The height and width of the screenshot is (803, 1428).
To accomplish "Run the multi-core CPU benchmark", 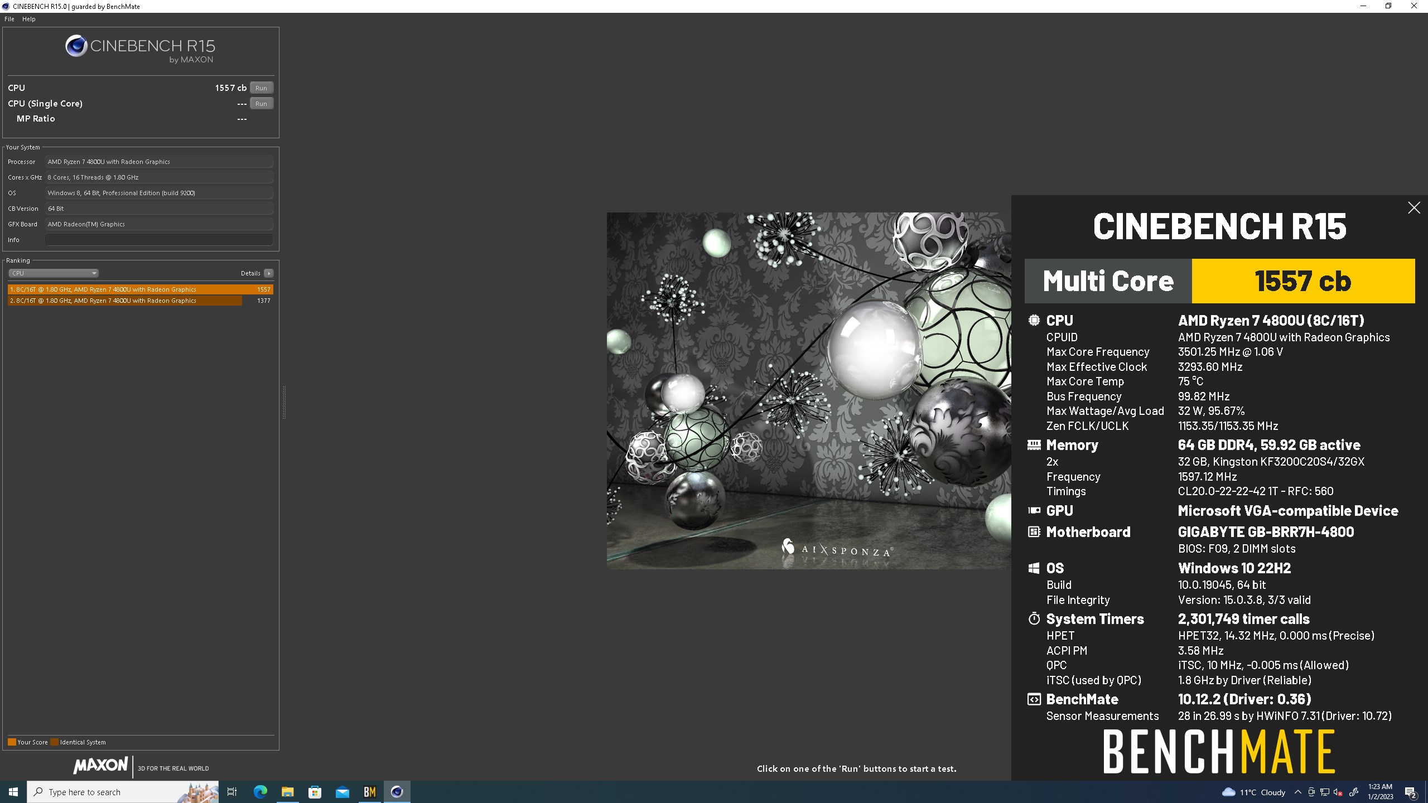I will pos(261,88).
